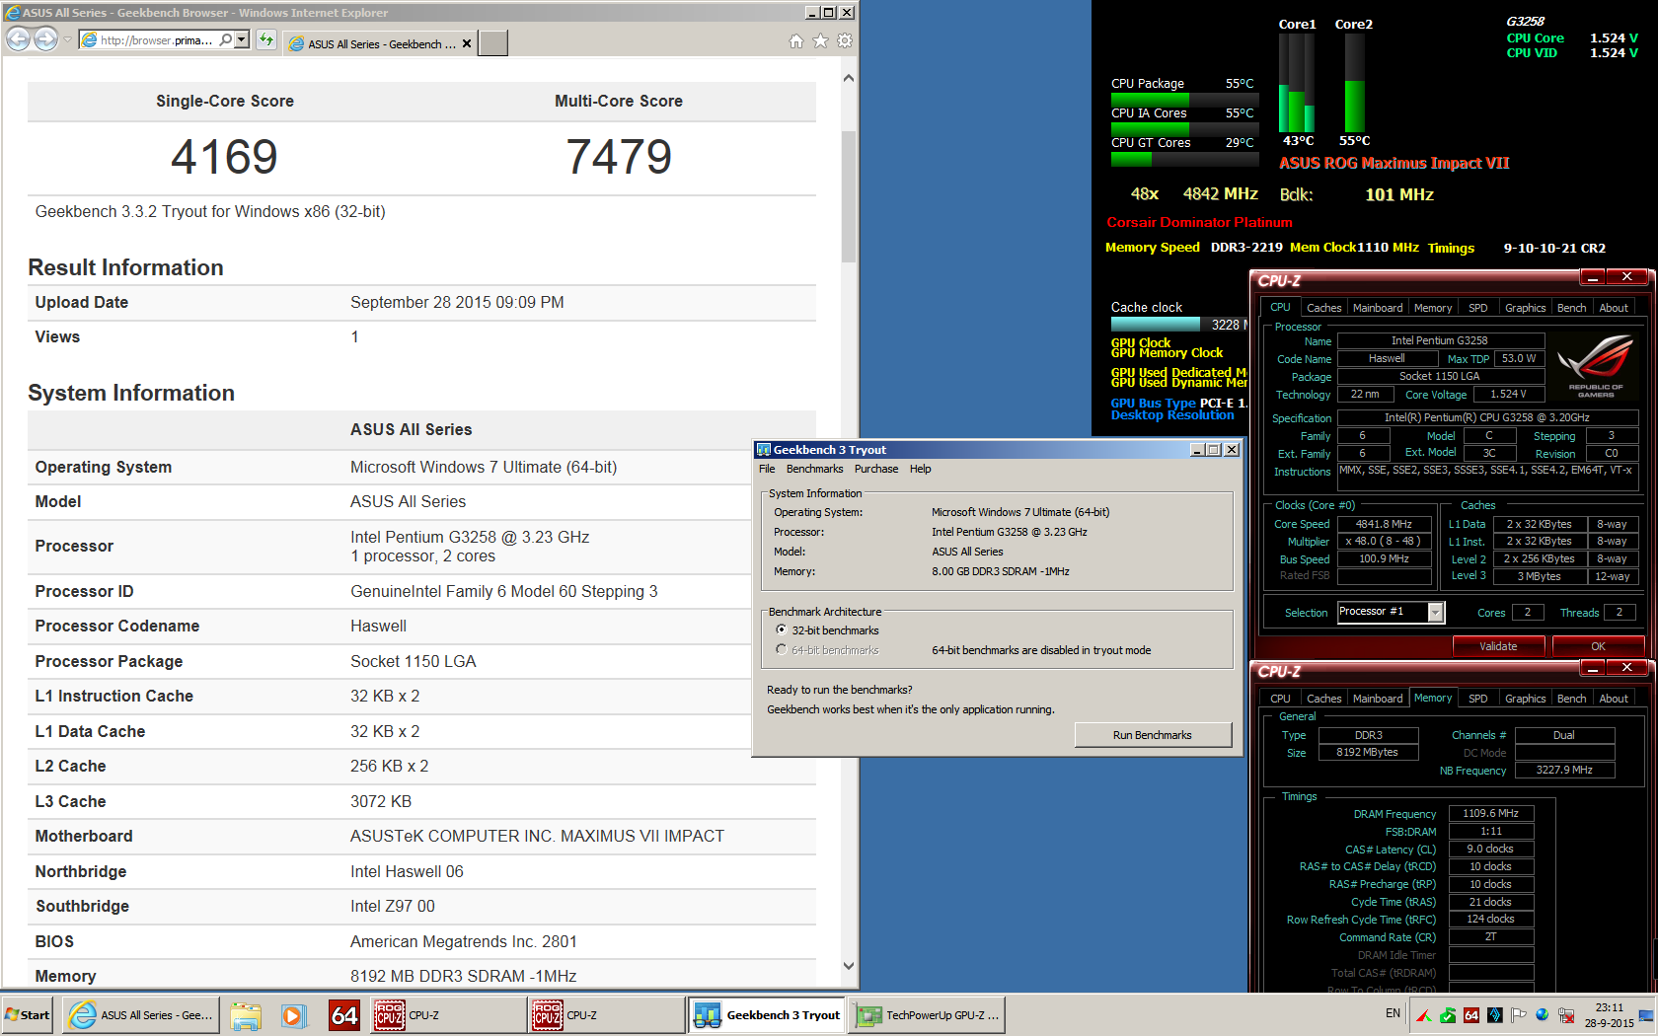The width and height of the screenshot is (1658, 1036).
Task: Click the Windows Start button
Action: click(28, 1015)
